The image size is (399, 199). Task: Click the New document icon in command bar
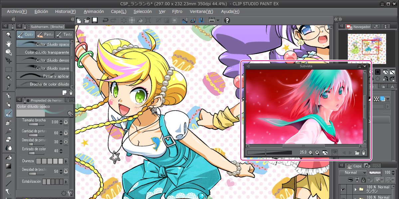[x=79, y=20]
